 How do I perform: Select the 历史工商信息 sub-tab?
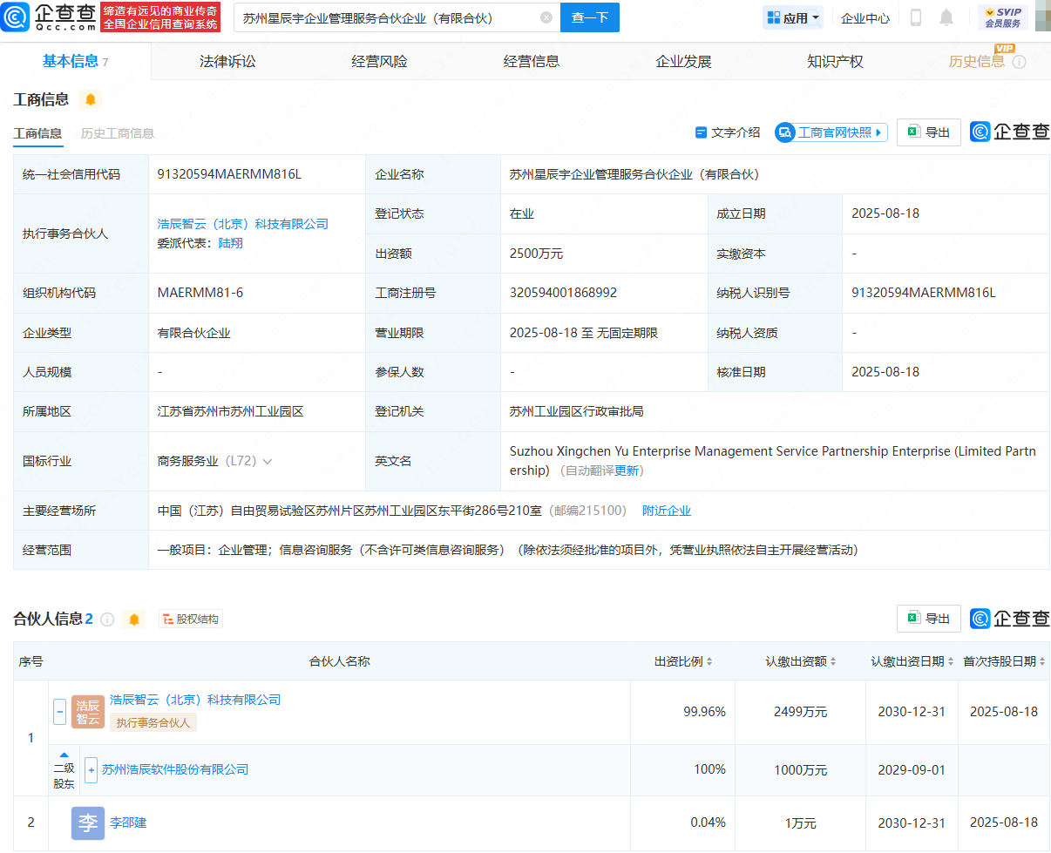click(118, 133)
